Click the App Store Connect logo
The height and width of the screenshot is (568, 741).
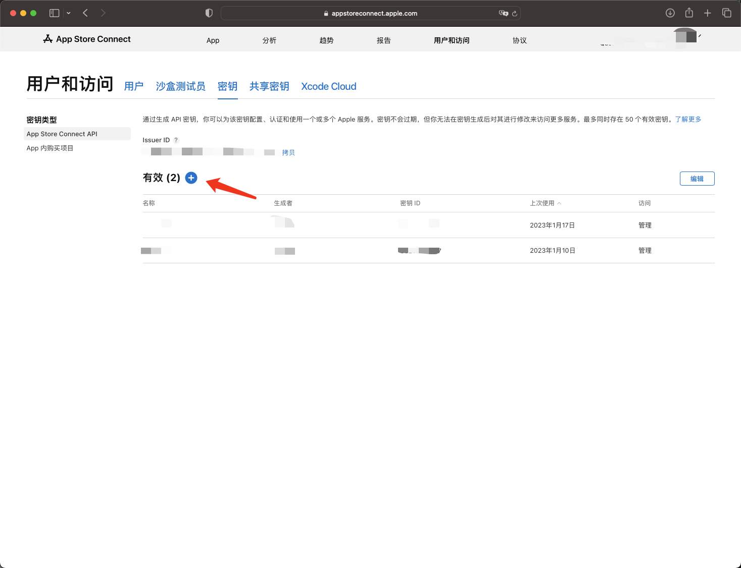click(87, 39)
